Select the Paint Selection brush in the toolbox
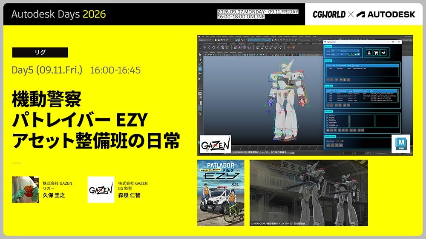 point(200,64)
